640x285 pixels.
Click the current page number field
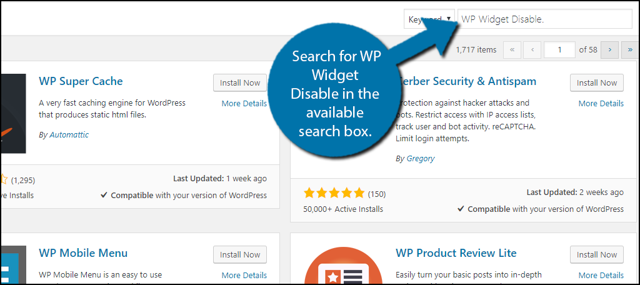(x=559, y=50)
